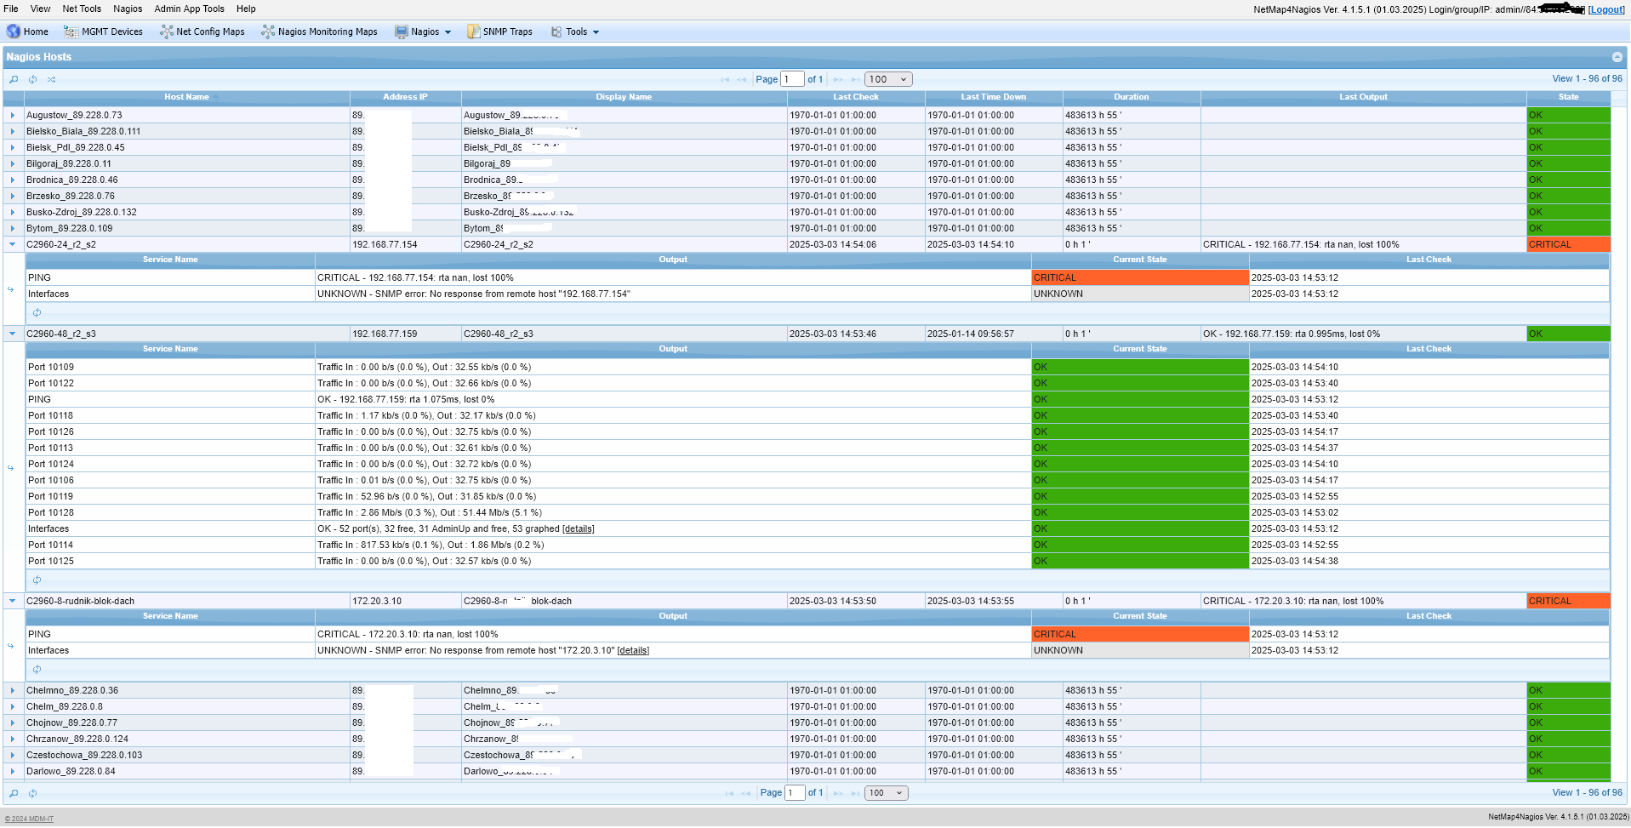1631x828 pixels.
Task: Expand the Augustow_89.228.0.73 host row
Action: click(13, 115)
